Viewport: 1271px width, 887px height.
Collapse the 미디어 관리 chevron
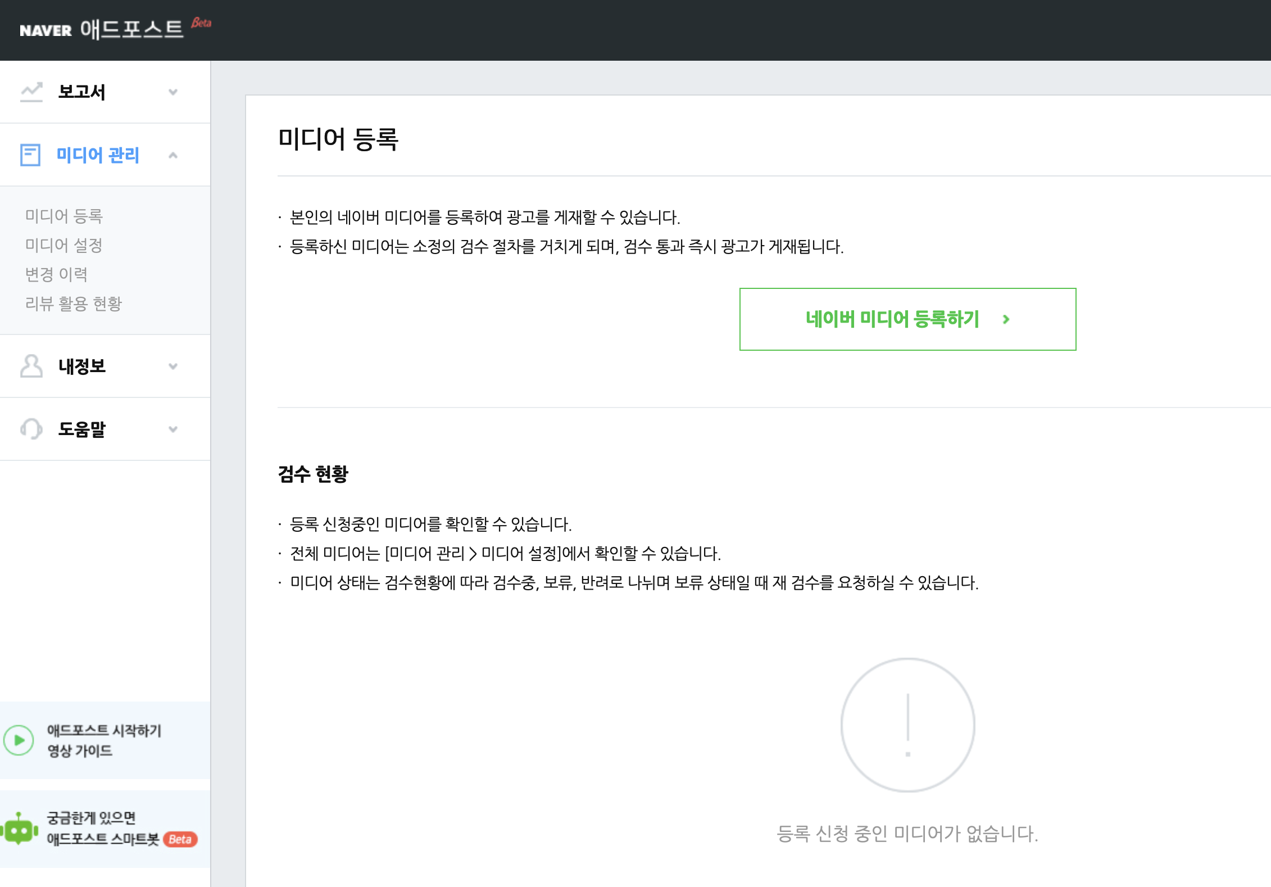(x=173, y=155)
